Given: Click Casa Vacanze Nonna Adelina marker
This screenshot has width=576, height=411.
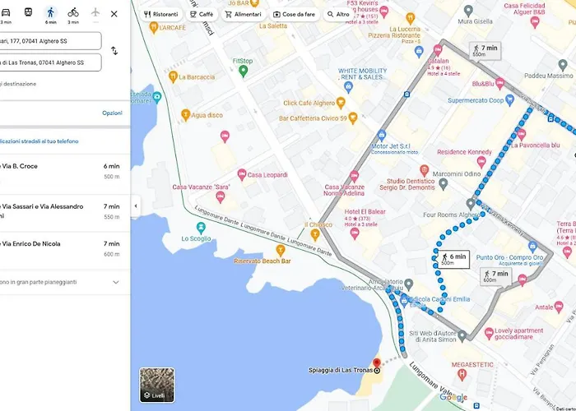Looking at the screenshot, I should pyautogui.click(x=354, y=176).
